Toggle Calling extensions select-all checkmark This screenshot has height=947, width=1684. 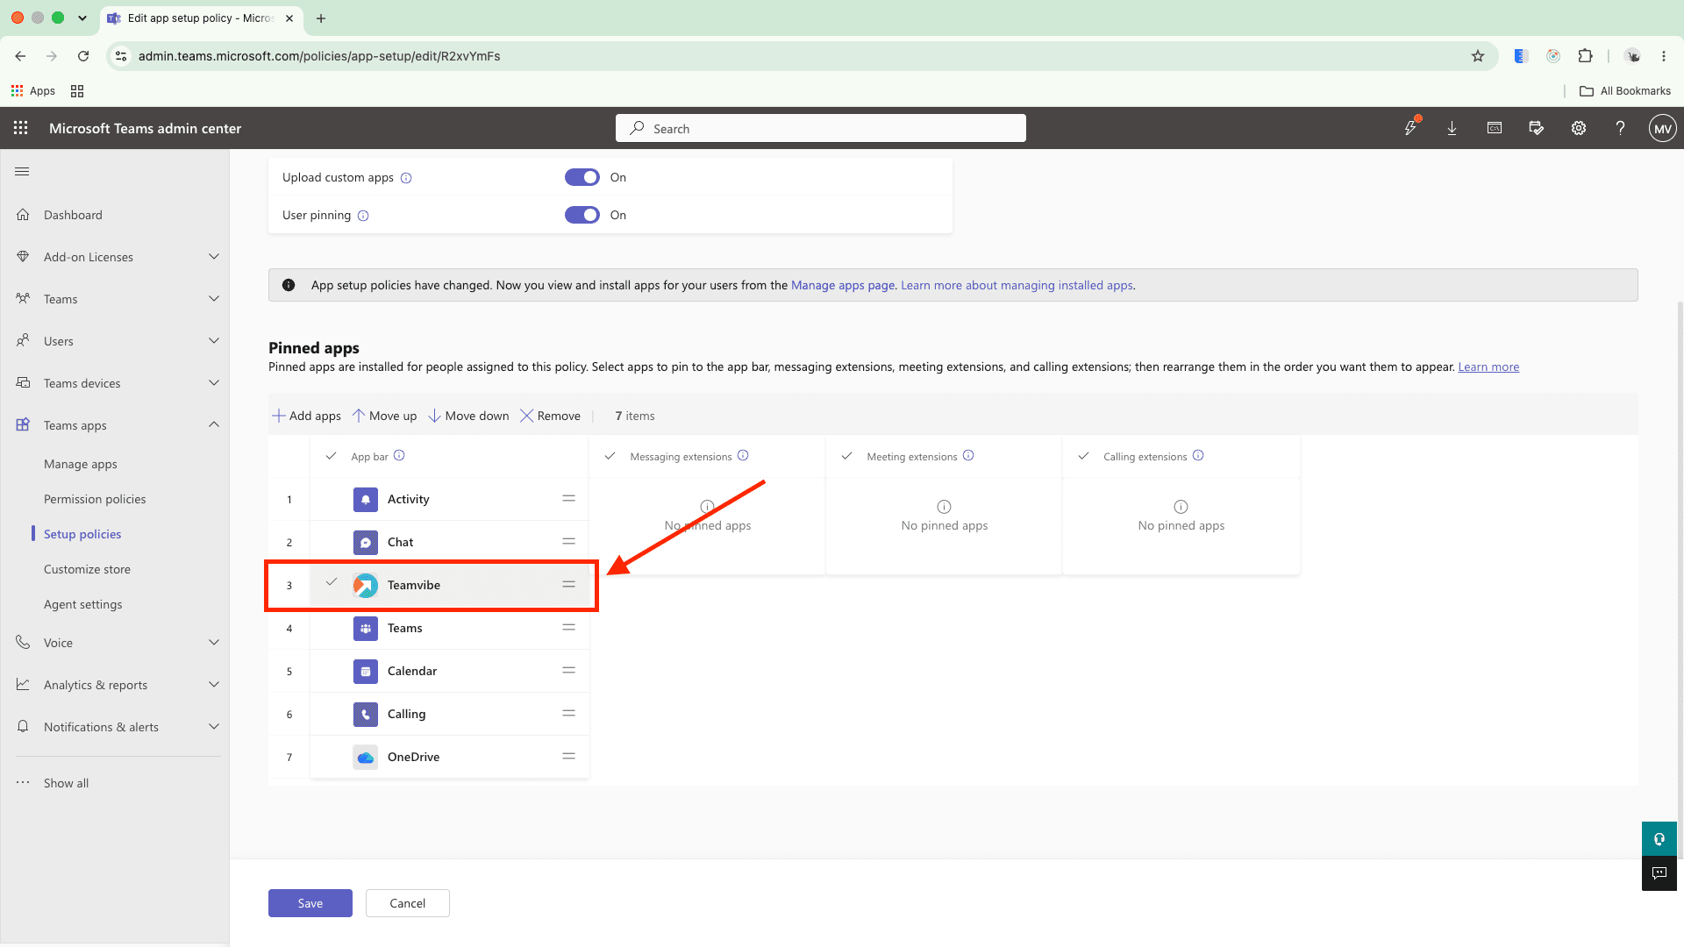point(1084,456)
